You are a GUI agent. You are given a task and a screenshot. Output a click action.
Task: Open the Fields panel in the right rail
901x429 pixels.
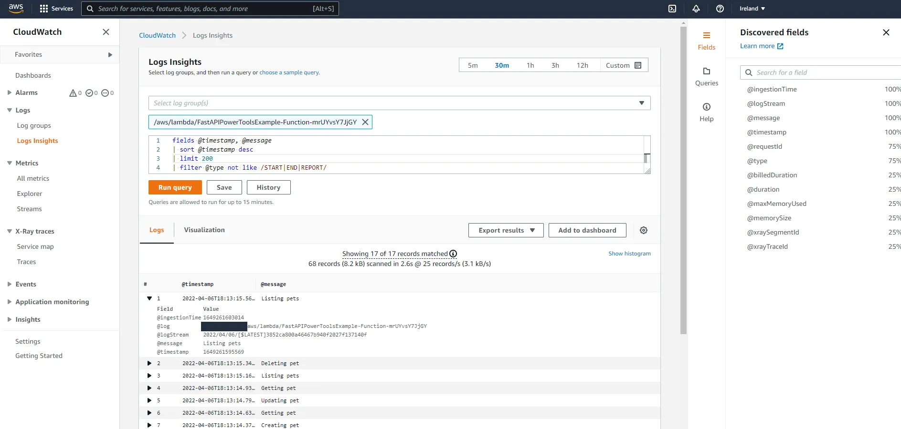point(707,41)
